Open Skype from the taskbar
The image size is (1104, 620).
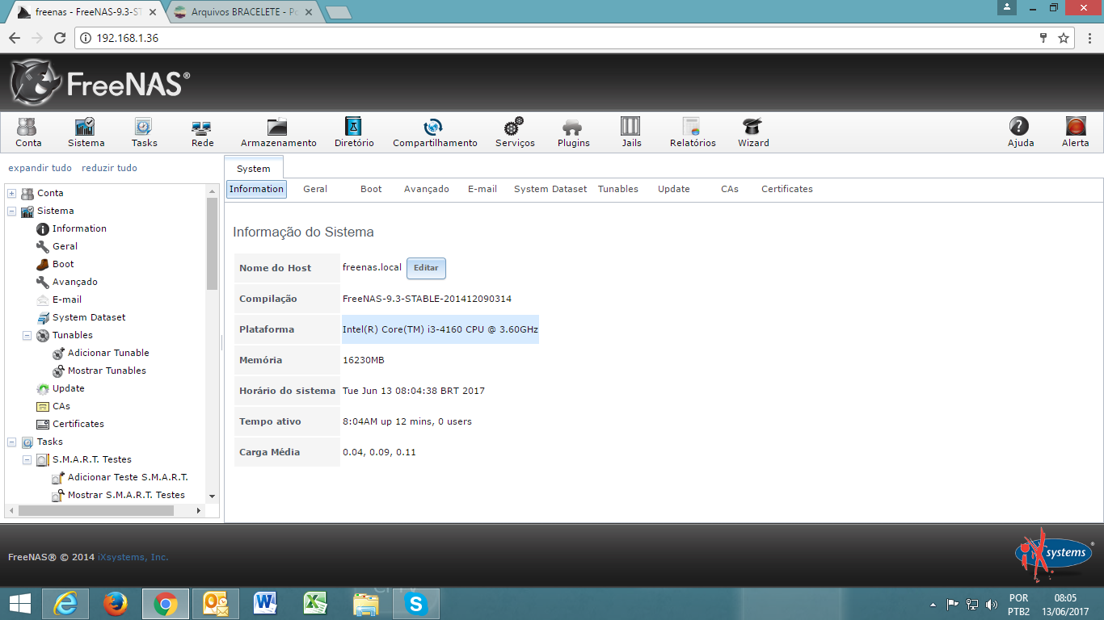pyautogui.click(x=415, y=603)
